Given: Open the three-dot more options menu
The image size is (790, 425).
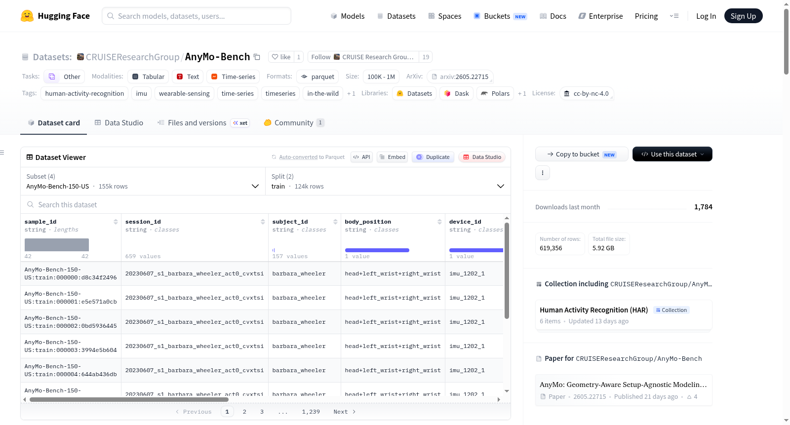Looking at the screenshot, I should point(543,173).
